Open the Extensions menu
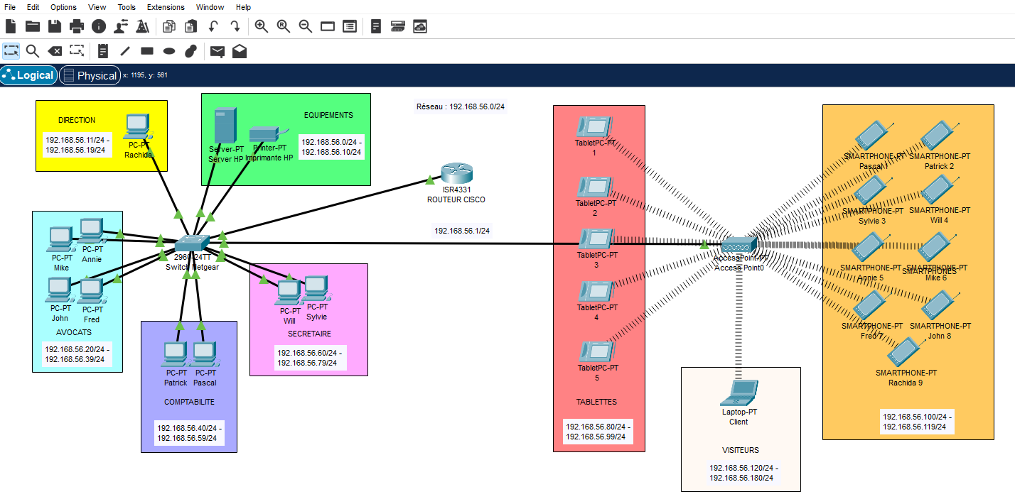Viewport: 1015px width, 504px height. 166,7
